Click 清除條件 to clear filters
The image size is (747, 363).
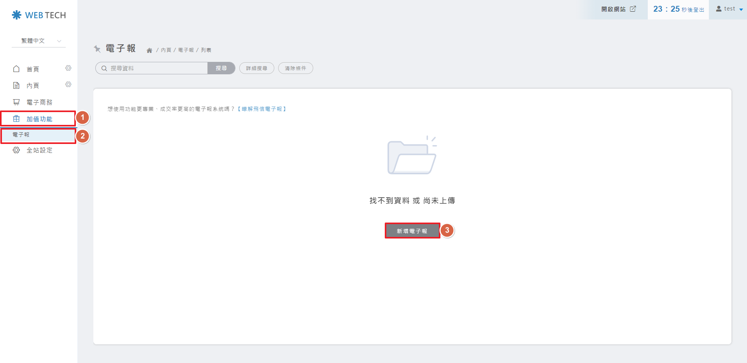coord(295,68)
